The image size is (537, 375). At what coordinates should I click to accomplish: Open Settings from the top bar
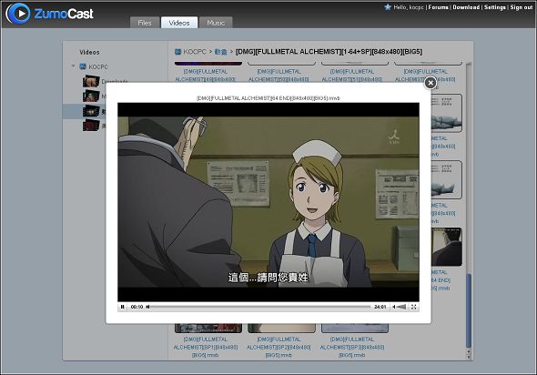(x=494, y=7)
